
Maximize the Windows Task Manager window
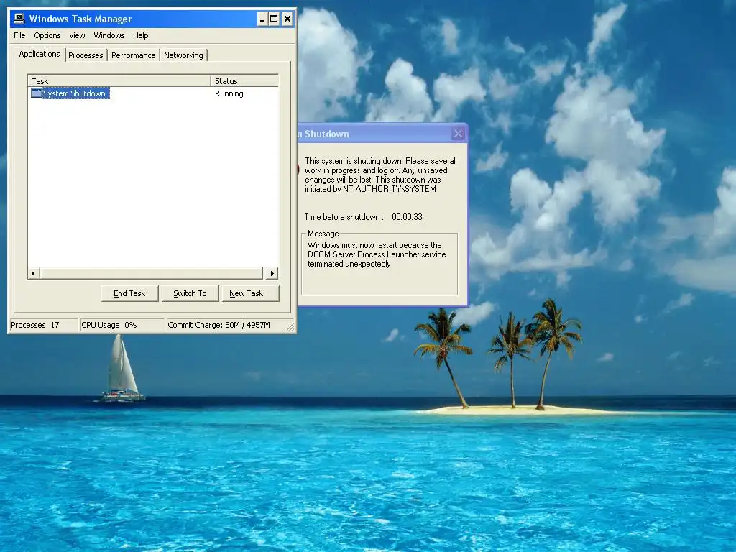pos(274,19)
